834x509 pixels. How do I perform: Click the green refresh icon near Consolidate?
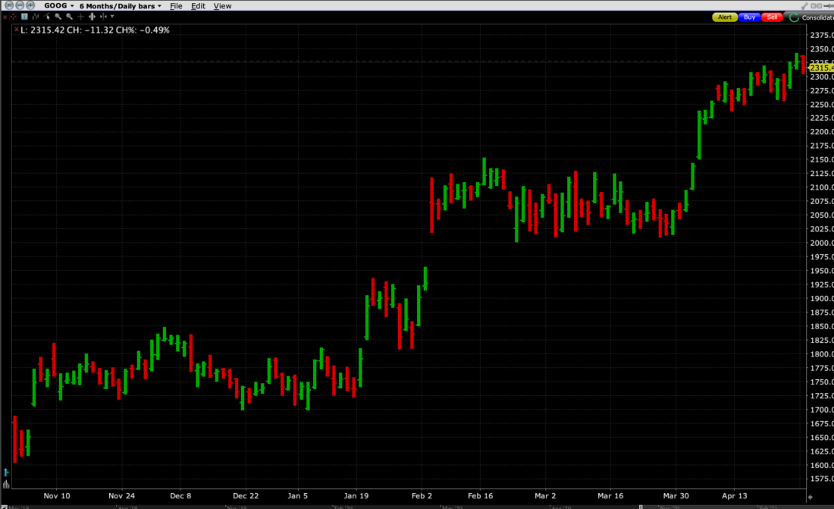[794, 17]
